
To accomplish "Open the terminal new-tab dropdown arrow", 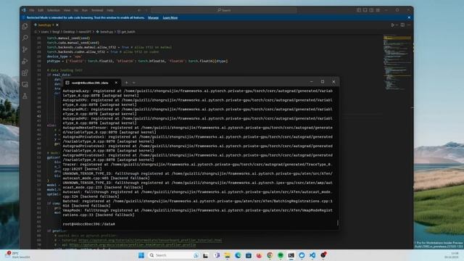I will pos(133,83).
